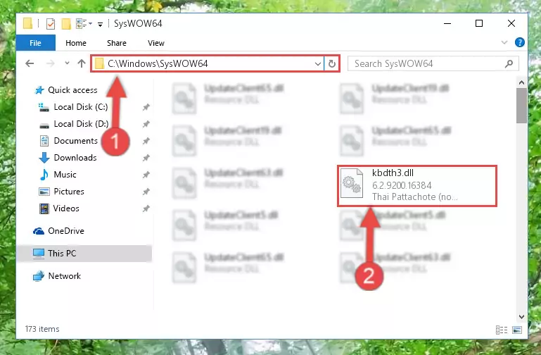Open Pictures in Quick access

(x=69, y=192)
